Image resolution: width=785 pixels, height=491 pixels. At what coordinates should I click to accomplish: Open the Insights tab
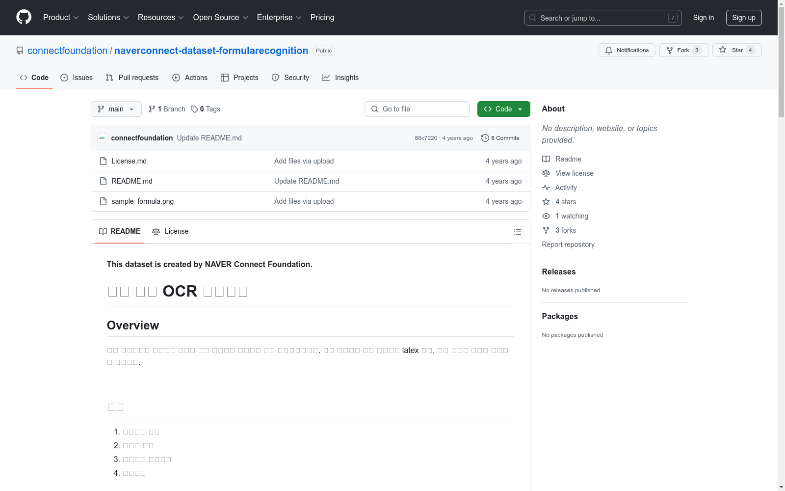tap(340, 78)
